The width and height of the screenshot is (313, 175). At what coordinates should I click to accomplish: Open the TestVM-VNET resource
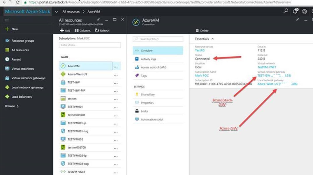76,172
